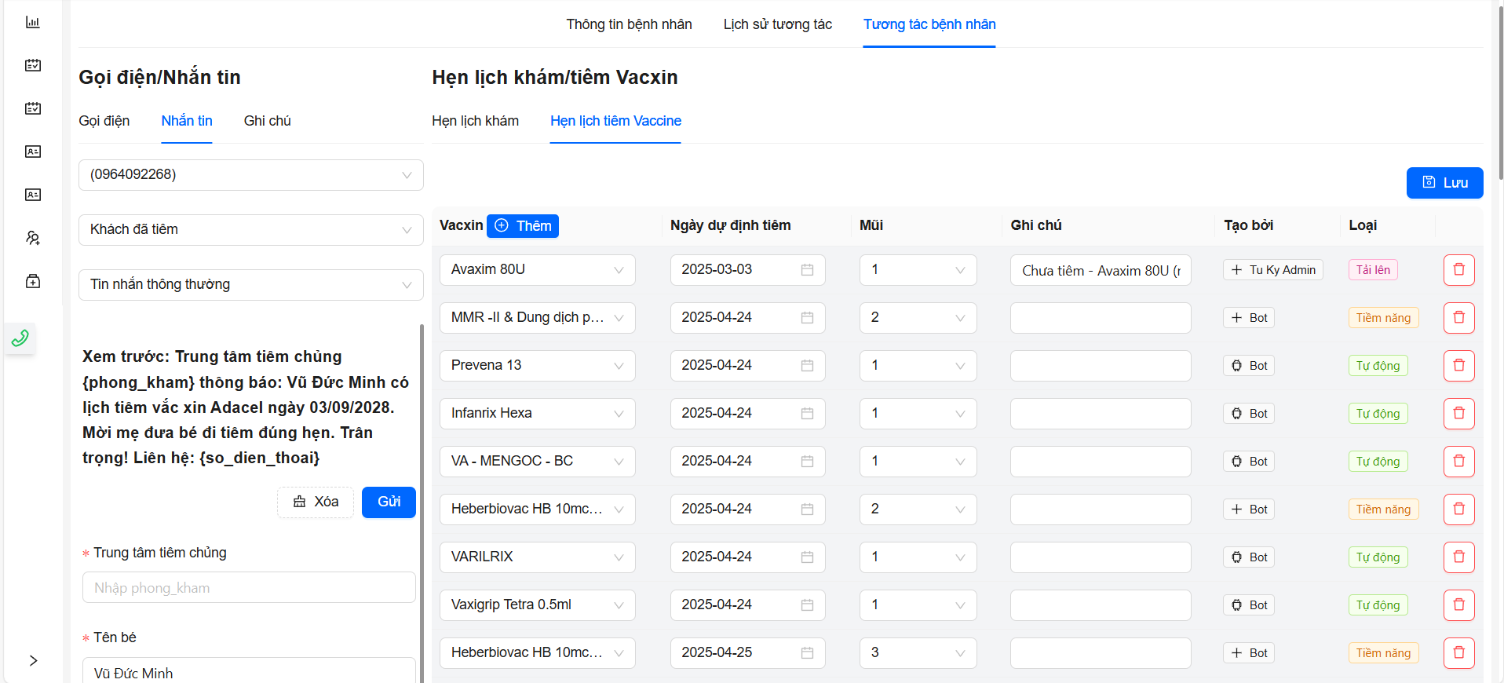Add a vaccine with Thêm button

[523, 226]
